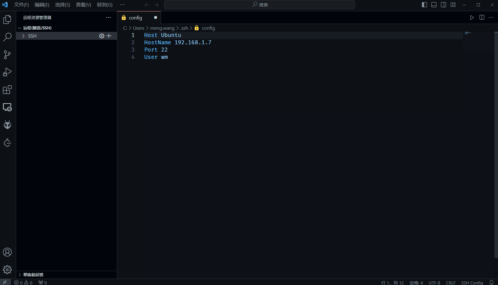The image size is (498, 285).
Task: Toggle the bottom panel visibility
Action: click(x=434, y=5)
